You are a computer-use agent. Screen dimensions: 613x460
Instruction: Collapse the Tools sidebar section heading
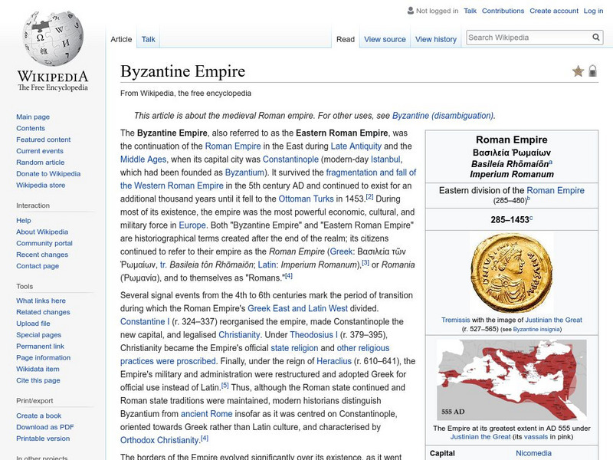coord(24,286)
